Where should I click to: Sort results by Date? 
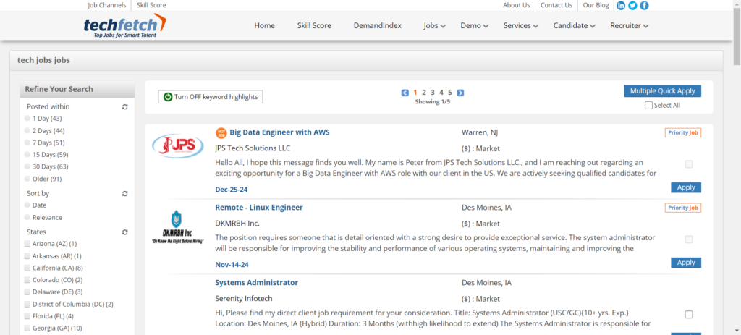click(x=28, y=205)
